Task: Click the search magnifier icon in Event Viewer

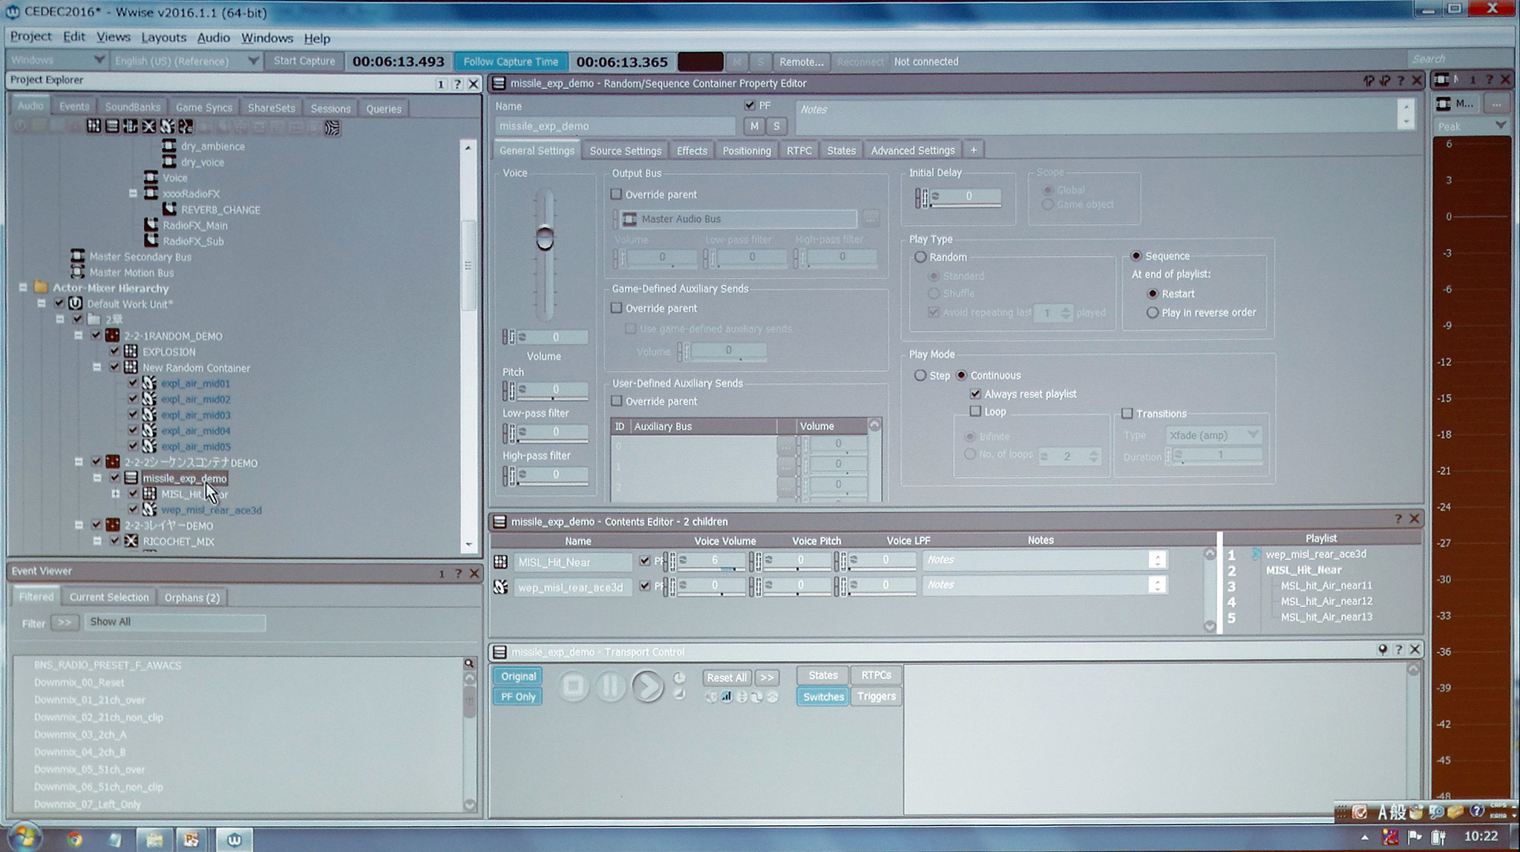Action: [469, 663]
